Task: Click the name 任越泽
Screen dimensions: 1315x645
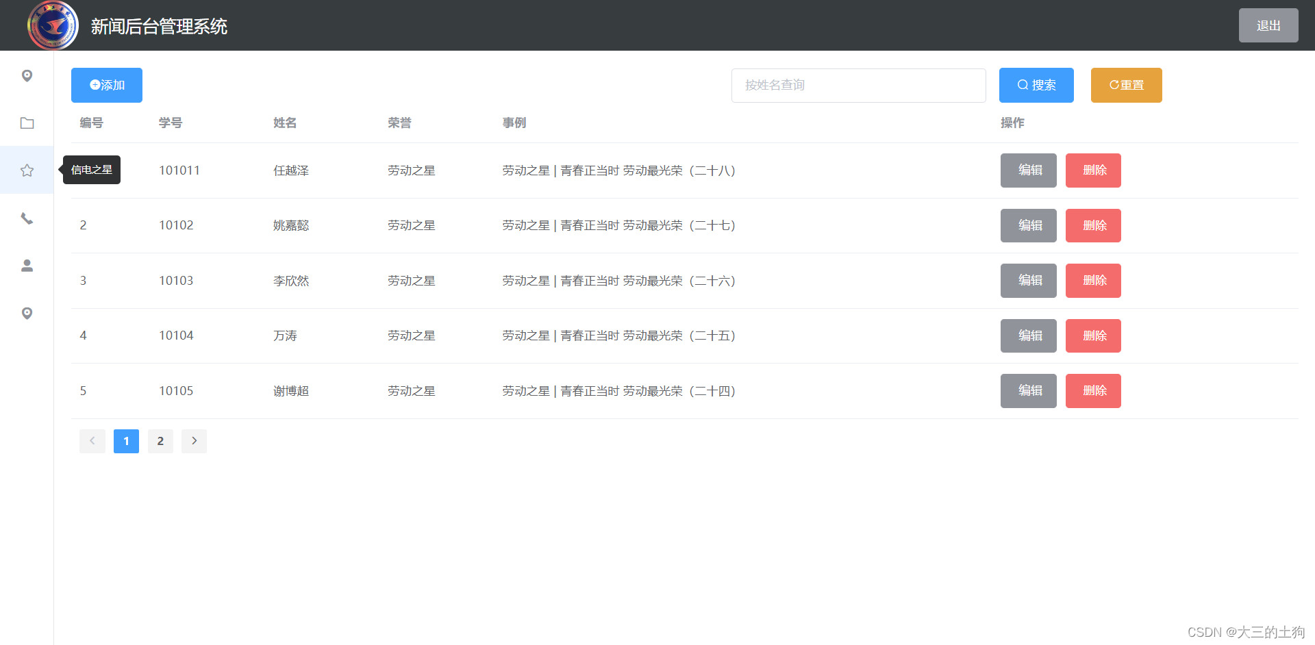Action: point(291,170)
